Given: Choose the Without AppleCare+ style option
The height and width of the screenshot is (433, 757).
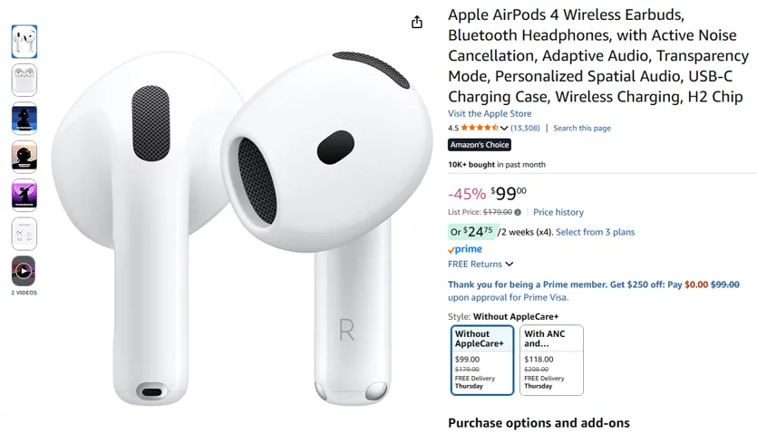Looking at the screenshot, I should coord(481,361).
